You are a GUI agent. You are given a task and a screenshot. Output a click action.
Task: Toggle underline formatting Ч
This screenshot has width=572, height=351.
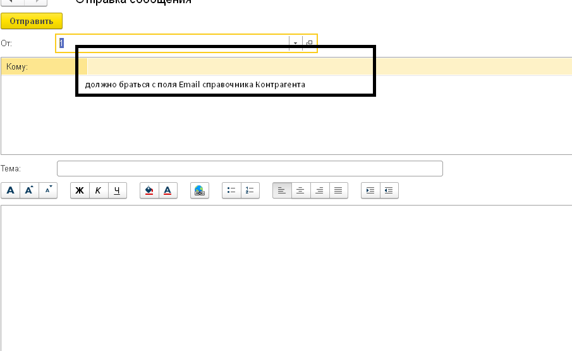pos(118,190)
